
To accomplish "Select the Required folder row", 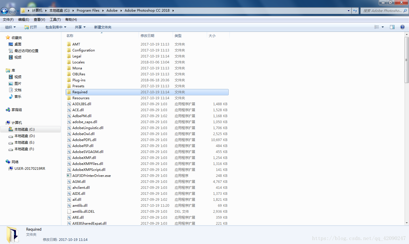I will coord(147,92).
